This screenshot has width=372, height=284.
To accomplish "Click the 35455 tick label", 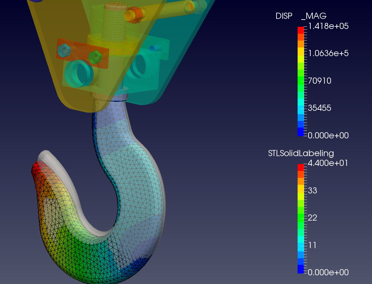I will (319, 108).
